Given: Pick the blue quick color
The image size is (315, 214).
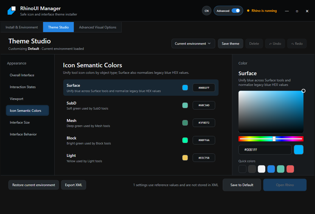Looking at the screenshot, I should click(x=271, y=169).
